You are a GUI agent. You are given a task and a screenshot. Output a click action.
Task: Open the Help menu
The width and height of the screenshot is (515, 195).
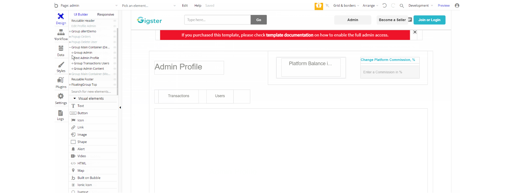(x=198, y=6)
